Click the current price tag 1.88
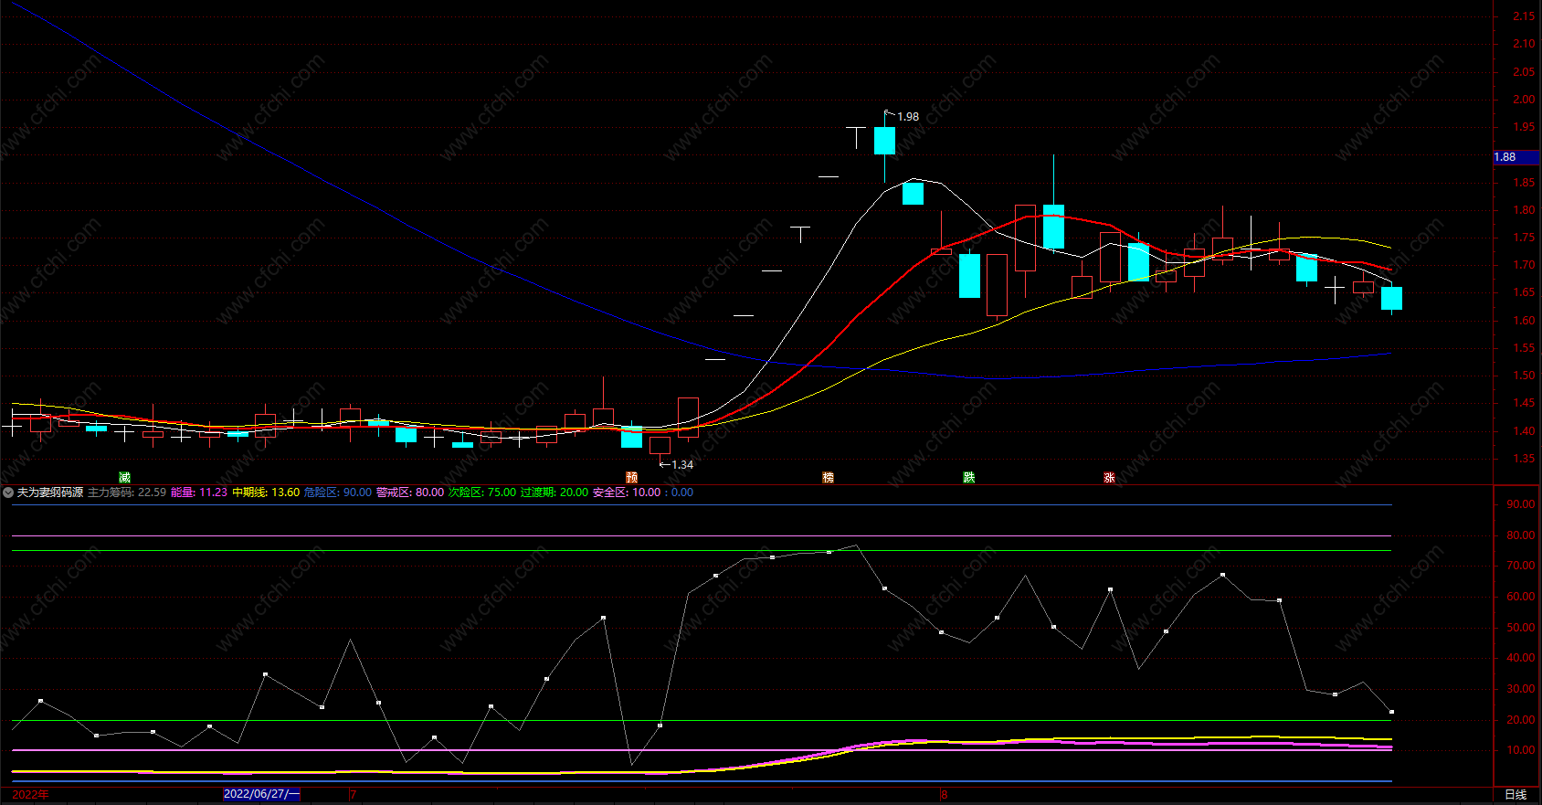 1516,157
